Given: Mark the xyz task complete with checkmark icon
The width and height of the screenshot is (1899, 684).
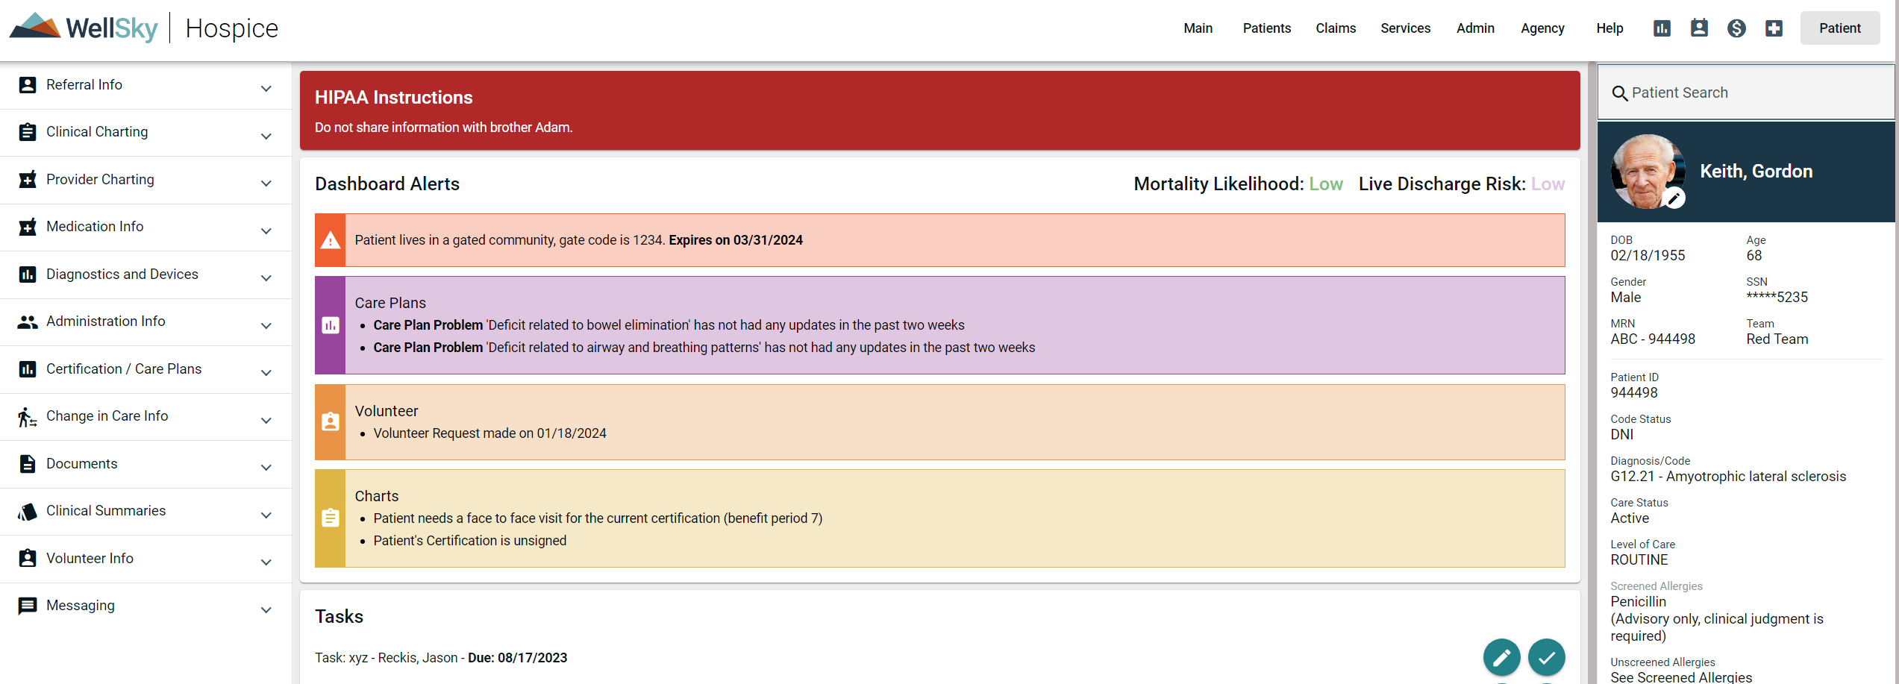Looking at the screenshot, I should tap(1547, 657).
